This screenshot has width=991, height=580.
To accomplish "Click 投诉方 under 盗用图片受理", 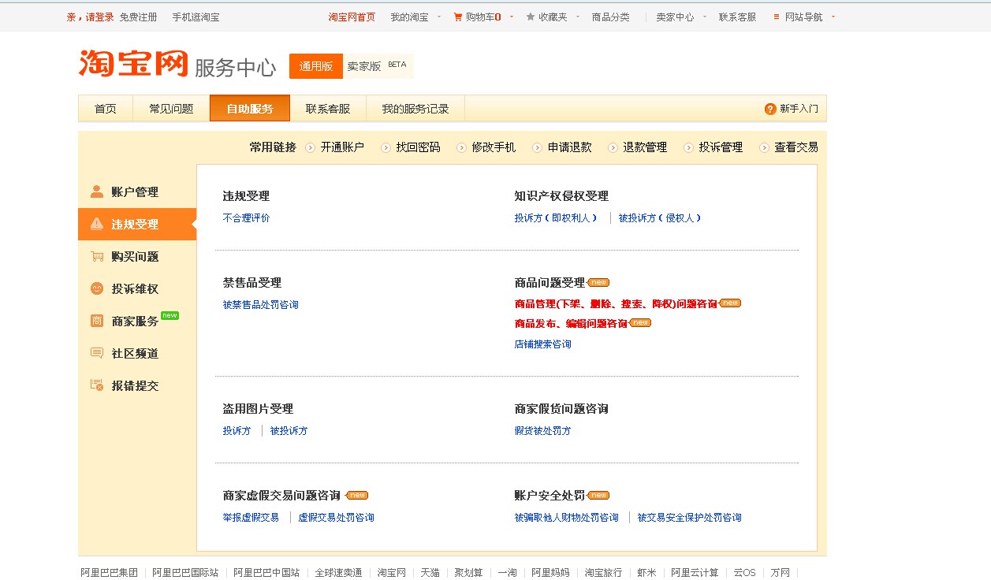I will point(237,431).
